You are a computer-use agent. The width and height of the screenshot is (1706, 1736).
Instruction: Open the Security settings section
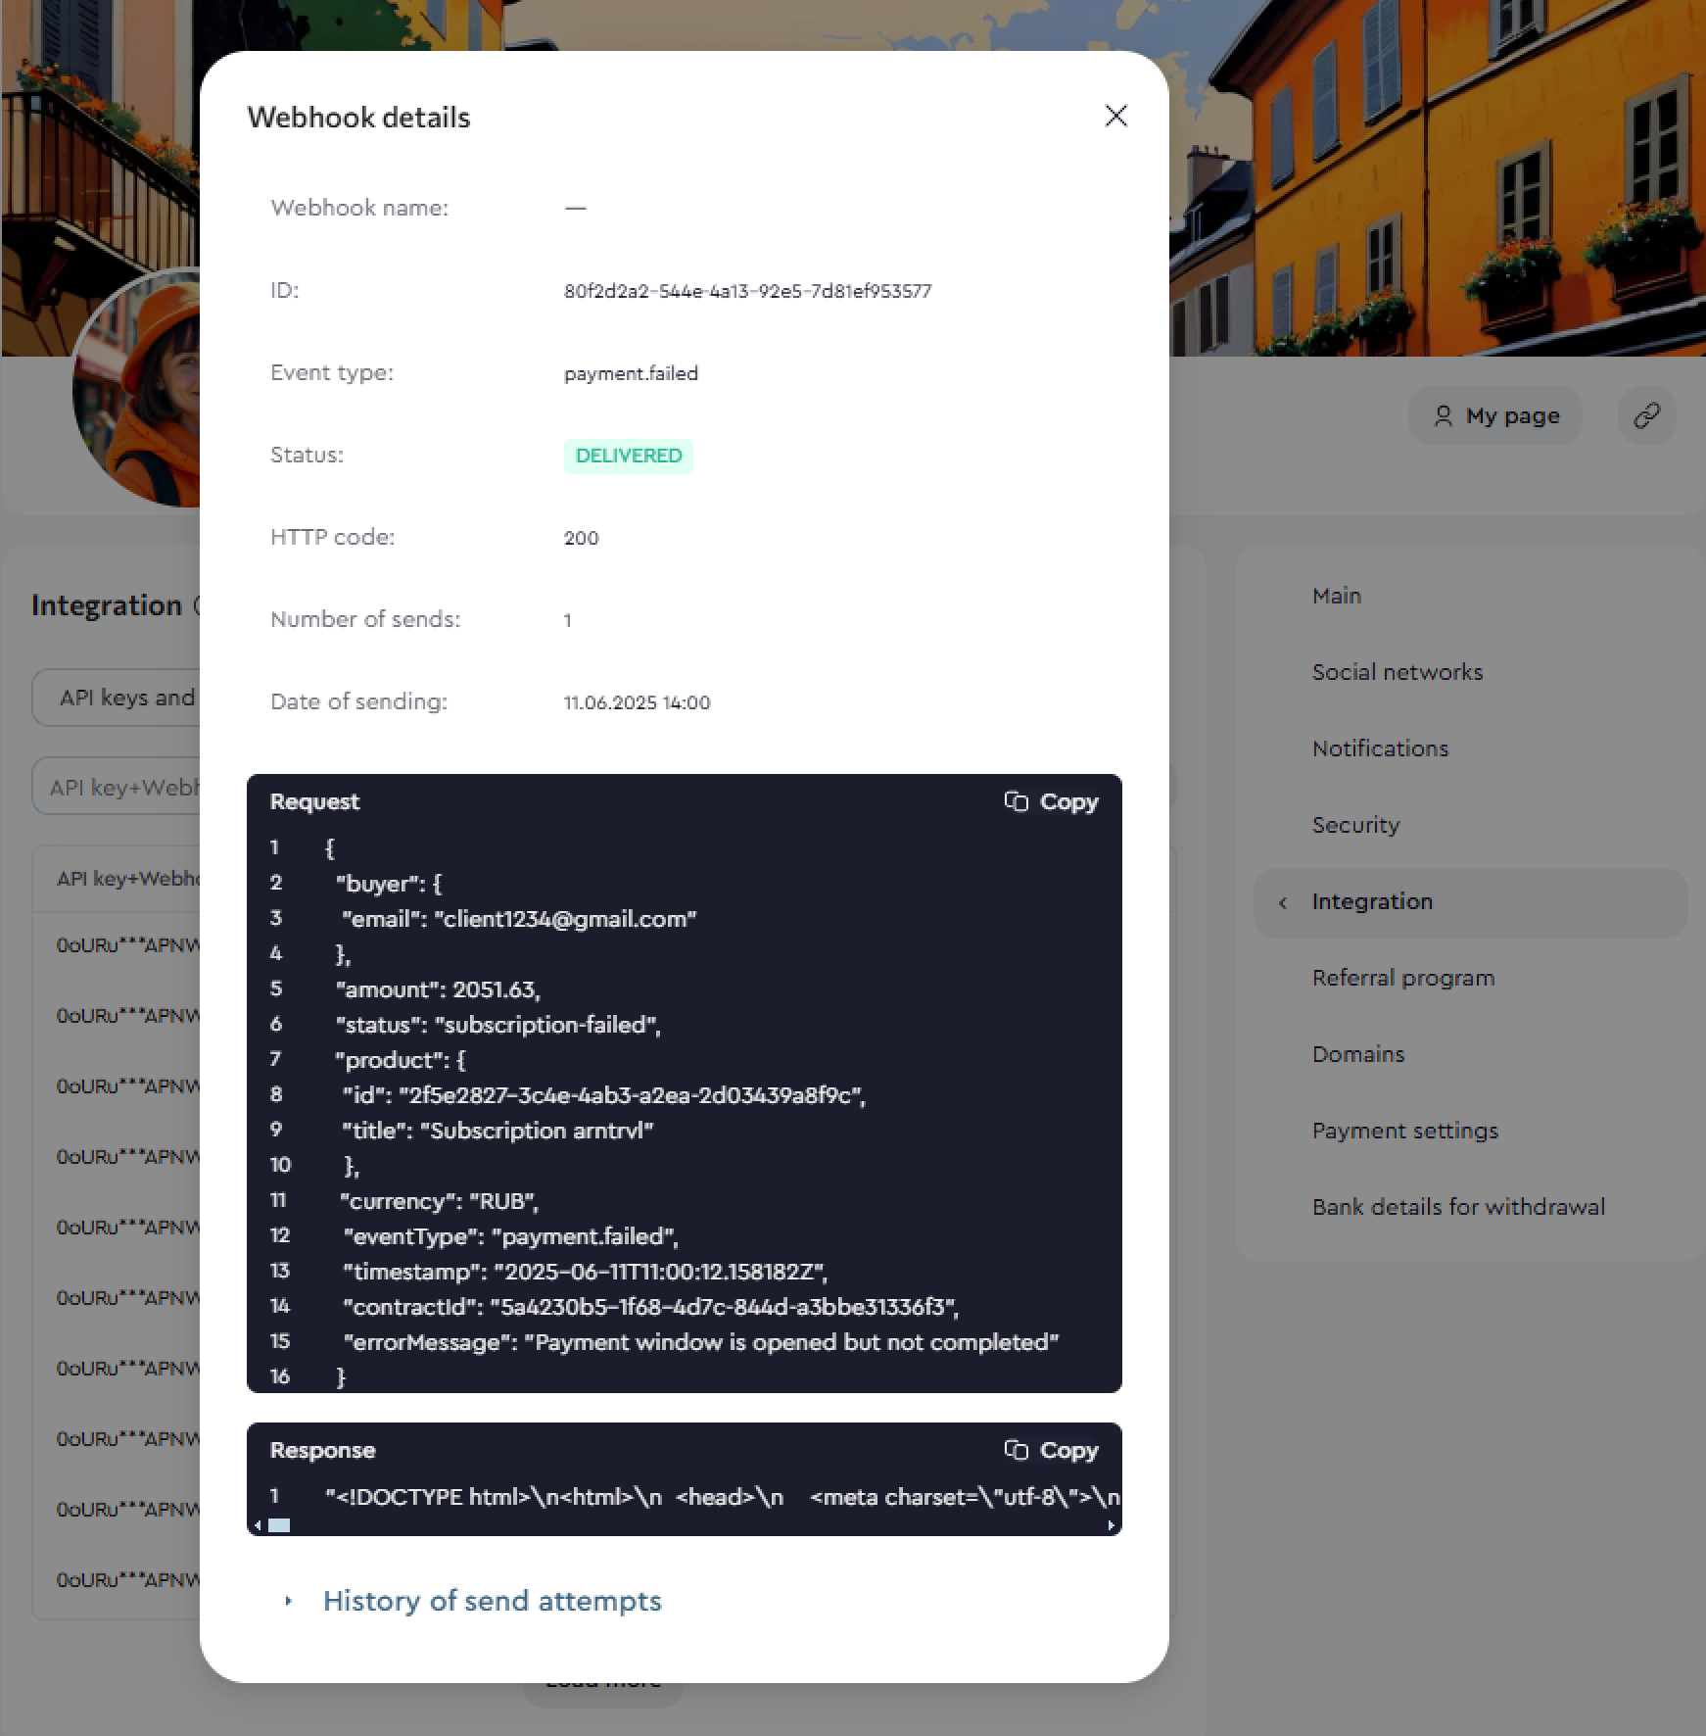tap(1355, 825)
